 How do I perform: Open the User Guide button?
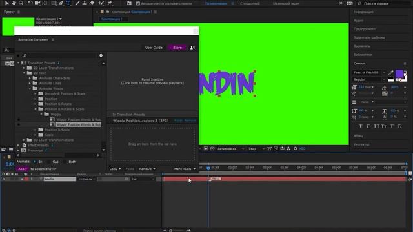[x=154, y=48]
